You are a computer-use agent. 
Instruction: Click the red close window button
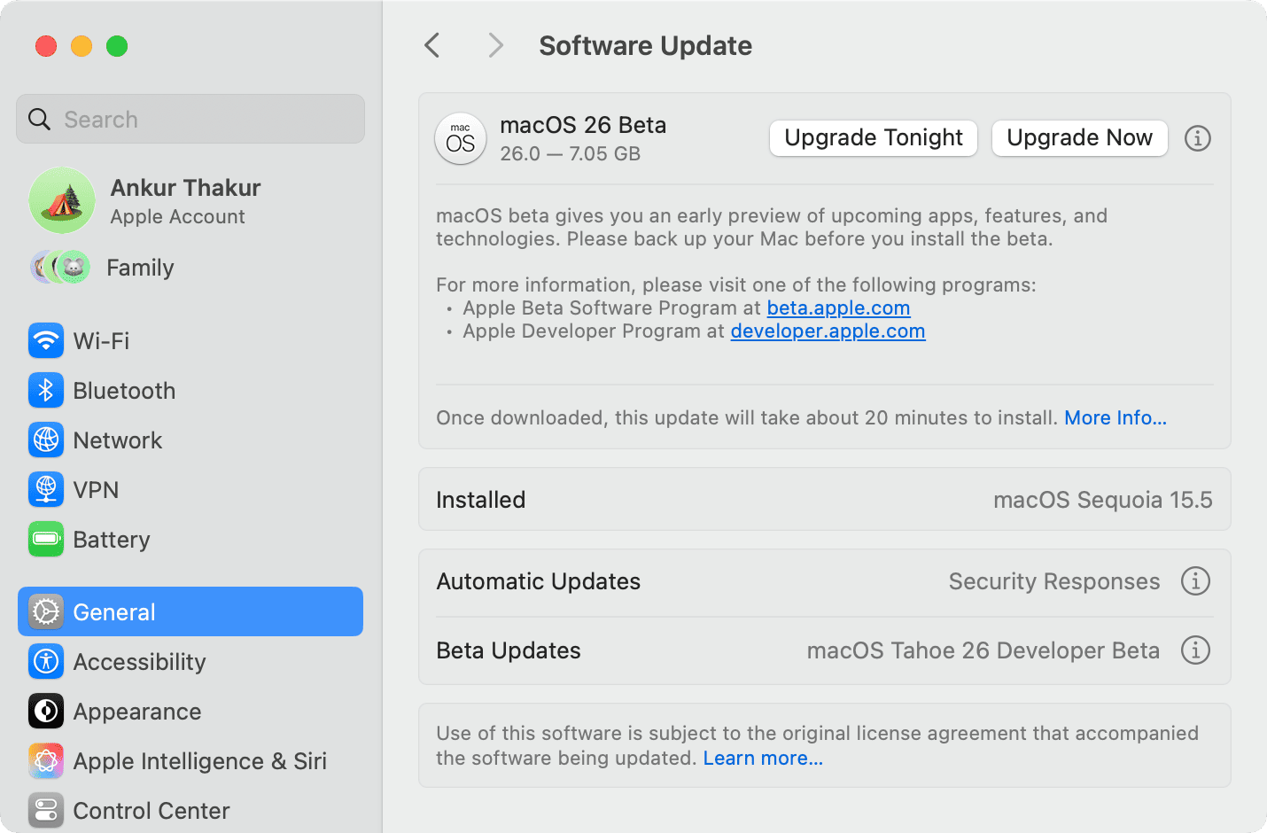click(x=46, y=45)
